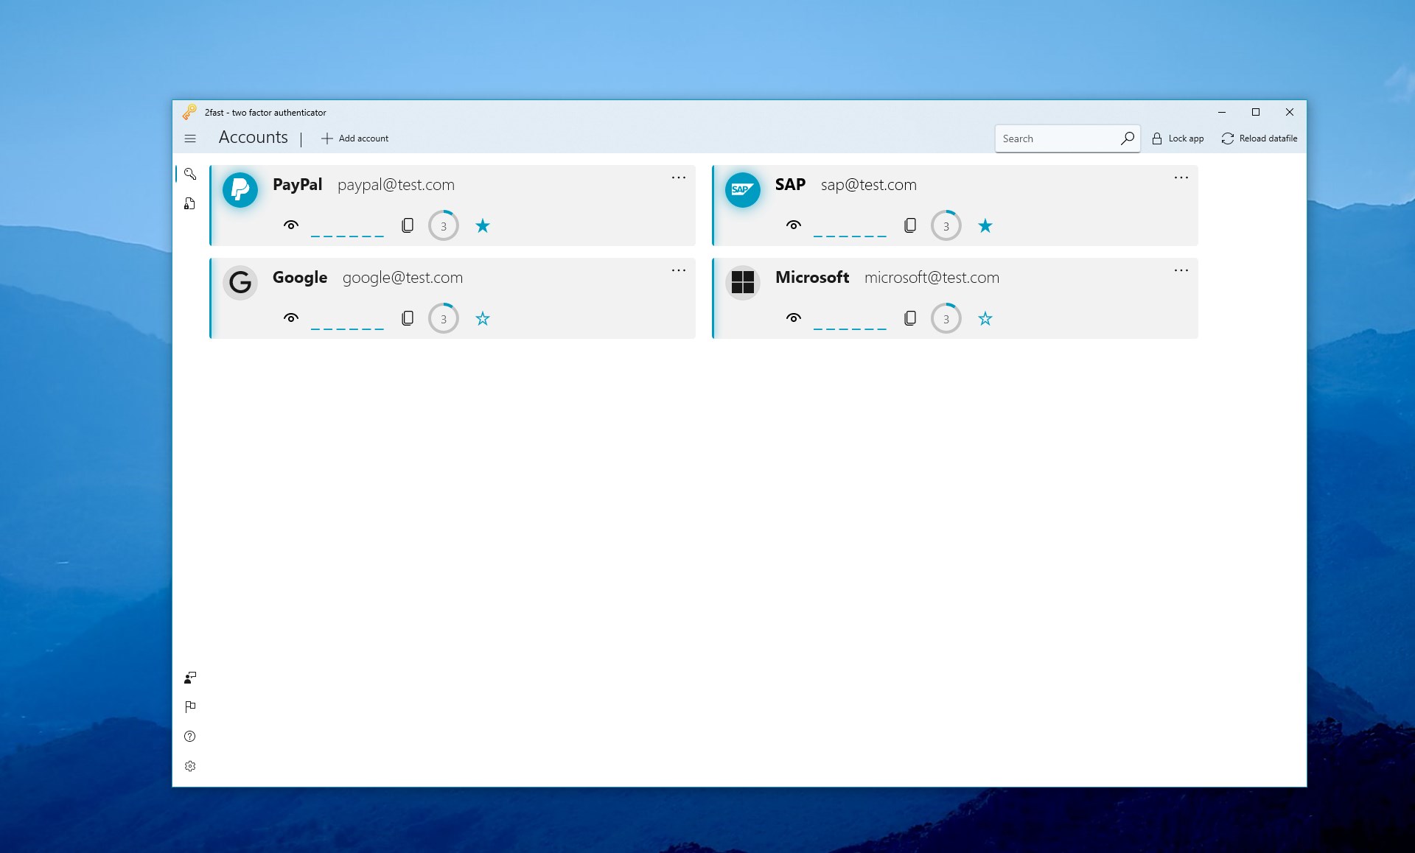1415x853 pixels.
Task: Open the Google account three-dot menu
Action: point(679,270)
